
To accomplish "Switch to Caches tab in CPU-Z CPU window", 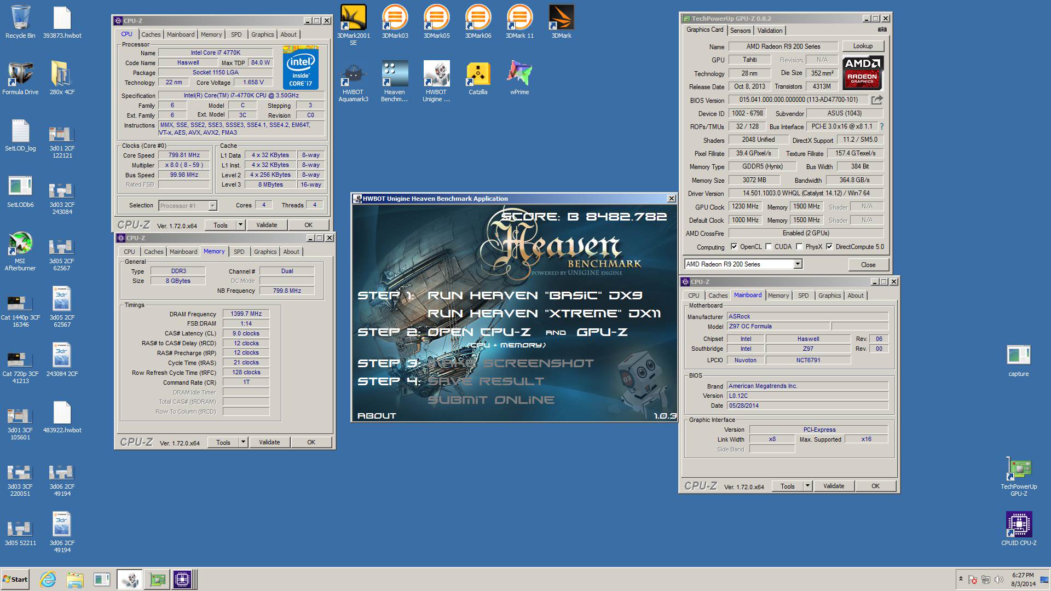I will tap(151, 34).
